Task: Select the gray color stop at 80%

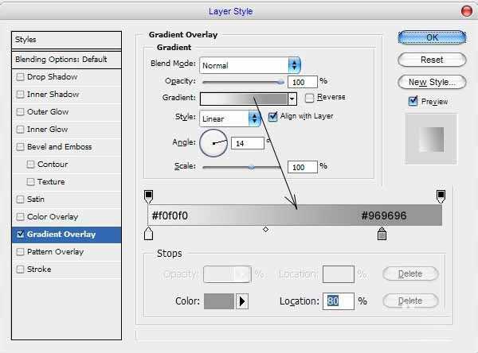Action: coord(382,234)
